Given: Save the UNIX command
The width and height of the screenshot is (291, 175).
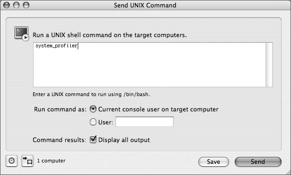Looking at the screenshot, I should click(213, 162).
